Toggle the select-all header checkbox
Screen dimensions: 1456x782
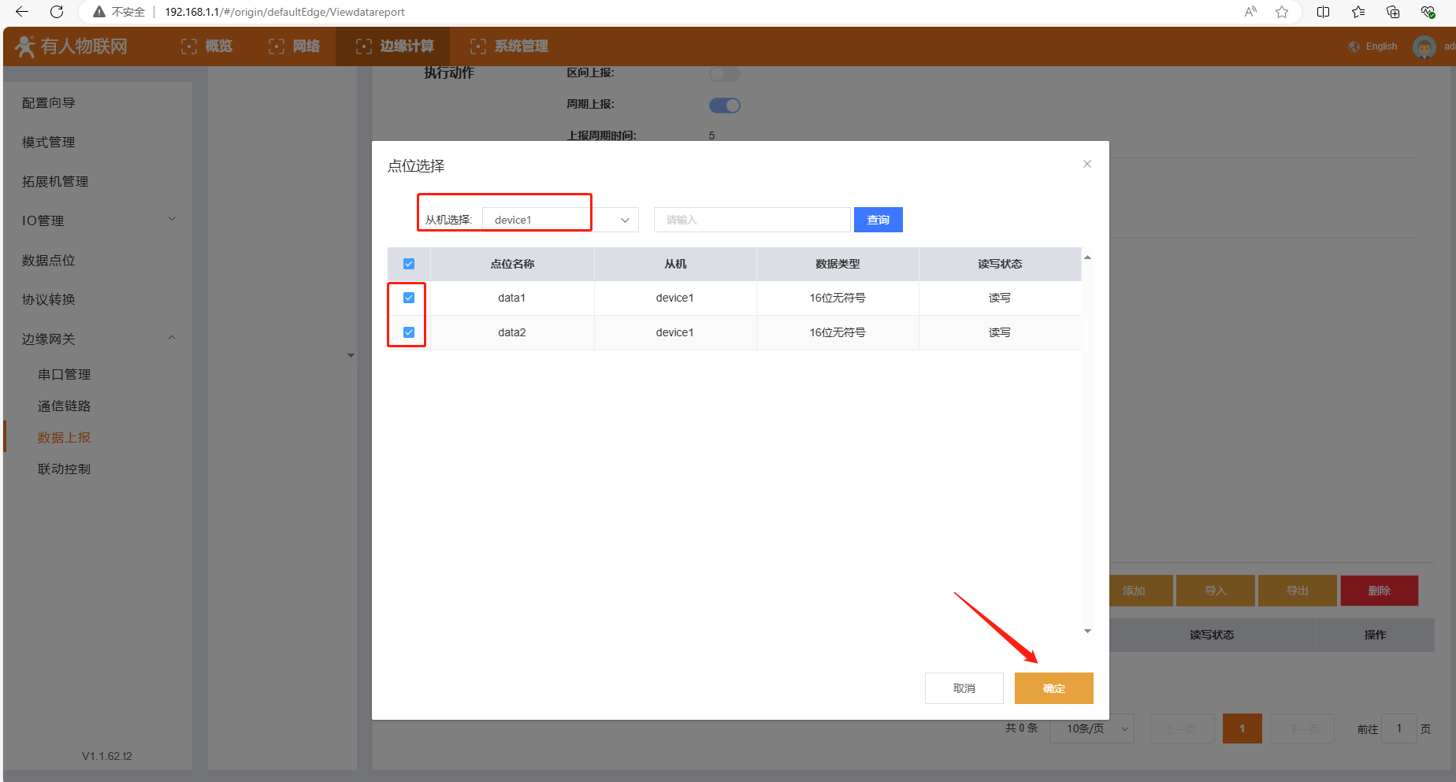(409, 264)
